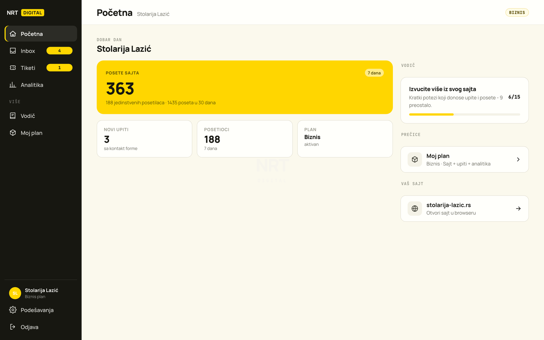This screenshot has height=340, width=544.
Task: Click the Tiketi ticket icon
Action: tap(13, 68)
